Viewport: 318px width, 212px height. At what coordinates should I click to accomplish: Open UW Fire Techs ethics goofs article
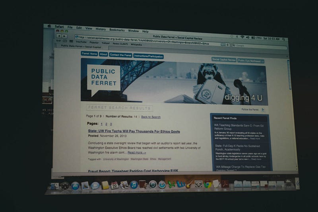134,131
